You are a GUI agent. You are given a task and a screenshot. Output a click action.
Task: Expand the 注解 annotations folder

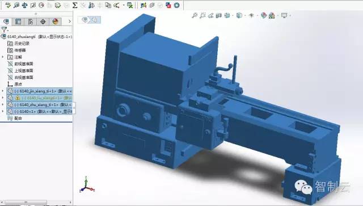[x=3, y=57]
